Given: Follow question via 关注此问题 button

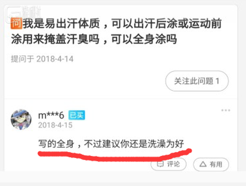Looking at the screenshot, I should point(197,81).
